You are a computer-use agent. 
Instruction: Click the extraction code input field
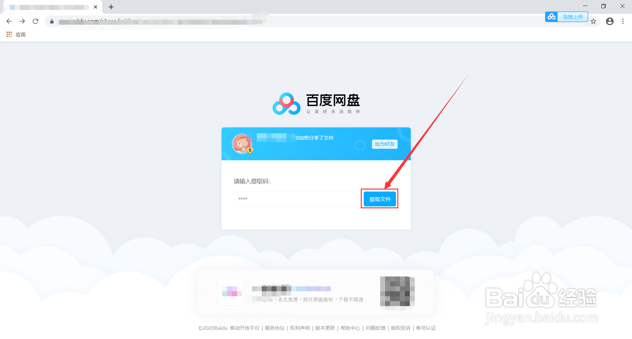pyautogui.click(x=295, y=199)
